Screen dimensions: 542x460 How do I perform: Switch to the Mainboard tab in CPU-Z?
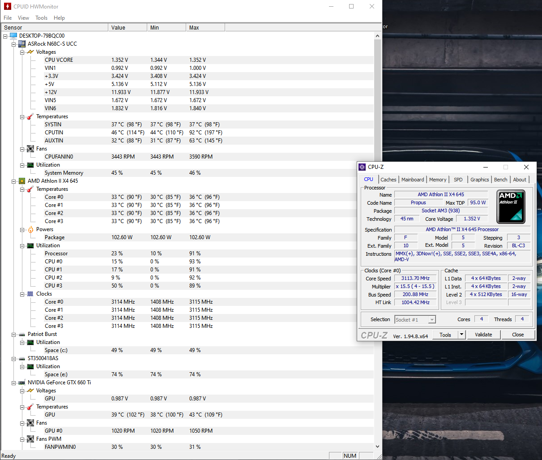[412, 180]
